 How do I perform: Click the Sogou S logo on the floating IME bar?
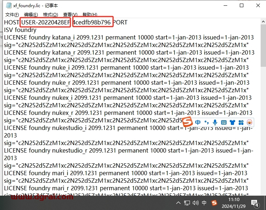(x=187, y=122)
